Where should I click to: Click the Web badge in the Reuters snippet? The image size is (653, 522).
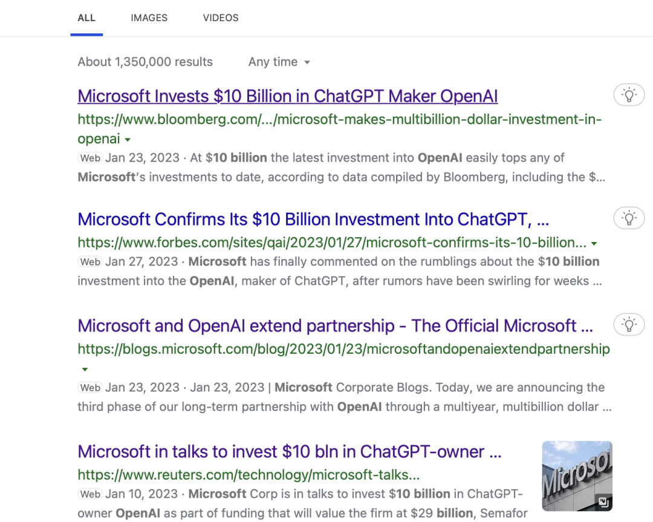pos(90,494)
